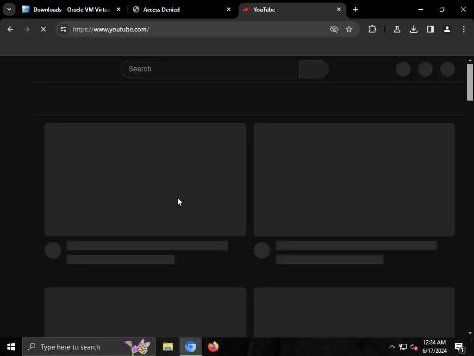The image size is (474, 356).
Task: Click the Type here to search box
Action: (89, 347)
